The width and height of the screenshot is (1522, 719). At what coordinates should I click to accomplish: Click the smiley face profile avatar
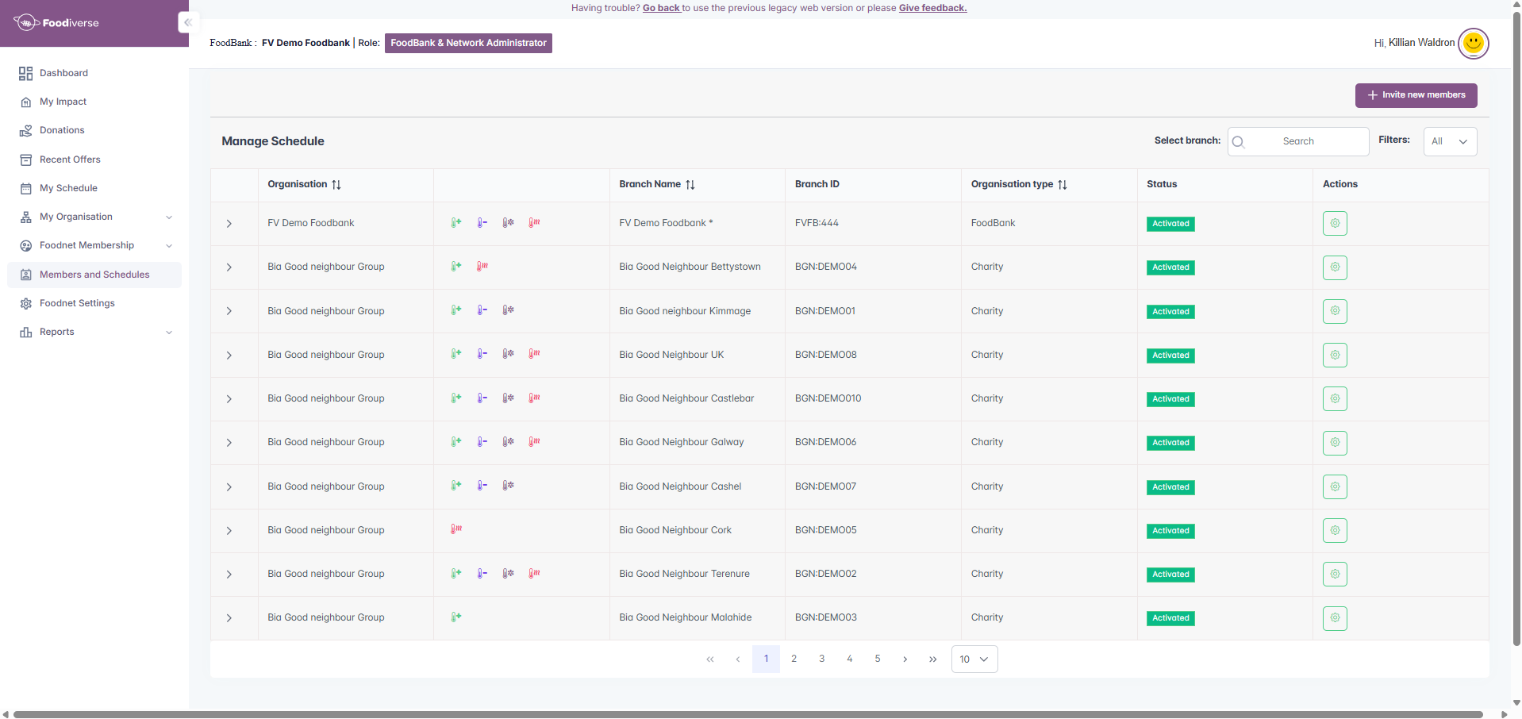(x=1473, y=43)
